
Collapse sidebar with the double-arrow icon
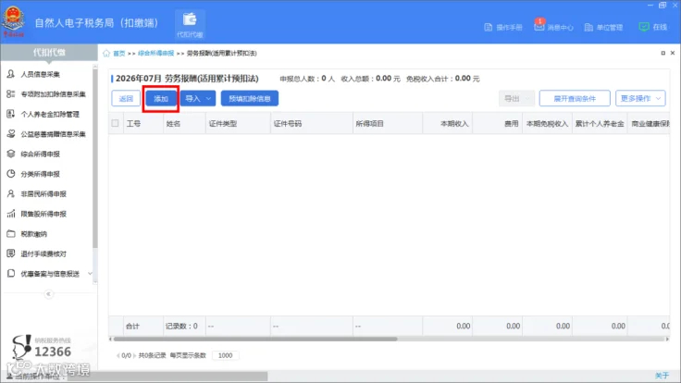tap(49, 294)
